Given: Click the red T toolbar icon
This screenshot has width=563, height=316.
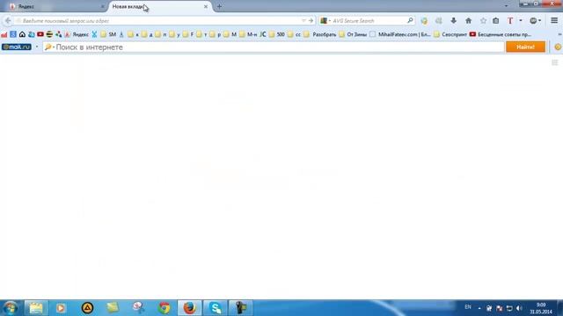Looking at the screenshot, I should [510, 21].
